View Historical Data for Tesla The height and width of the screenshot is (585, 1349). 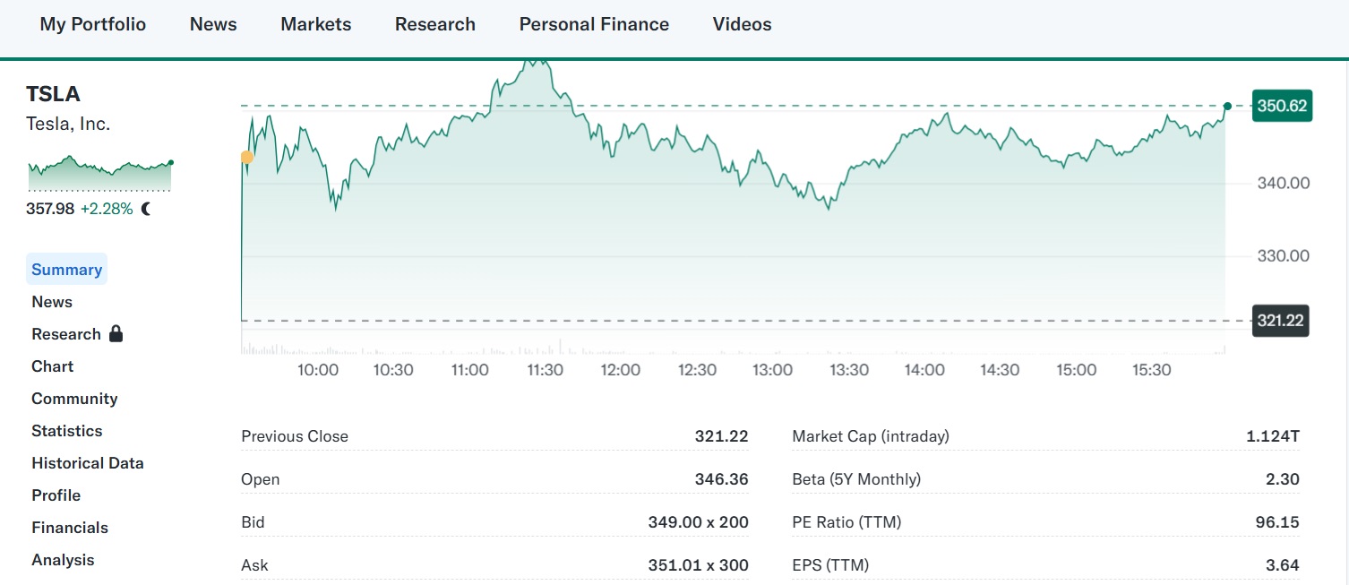87,463
